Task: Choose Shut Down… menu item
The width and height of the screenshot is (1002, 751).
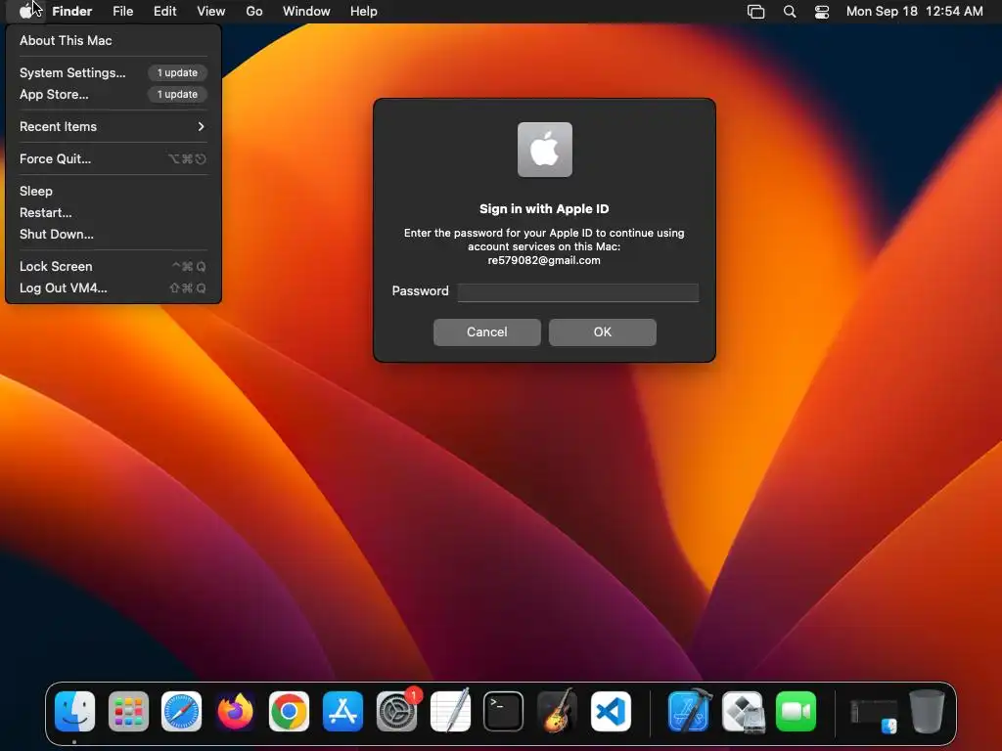Action: click(x=114, y=235)
